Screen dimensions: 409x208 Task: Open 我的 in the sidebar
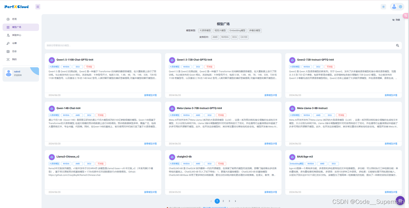(21, 59)
